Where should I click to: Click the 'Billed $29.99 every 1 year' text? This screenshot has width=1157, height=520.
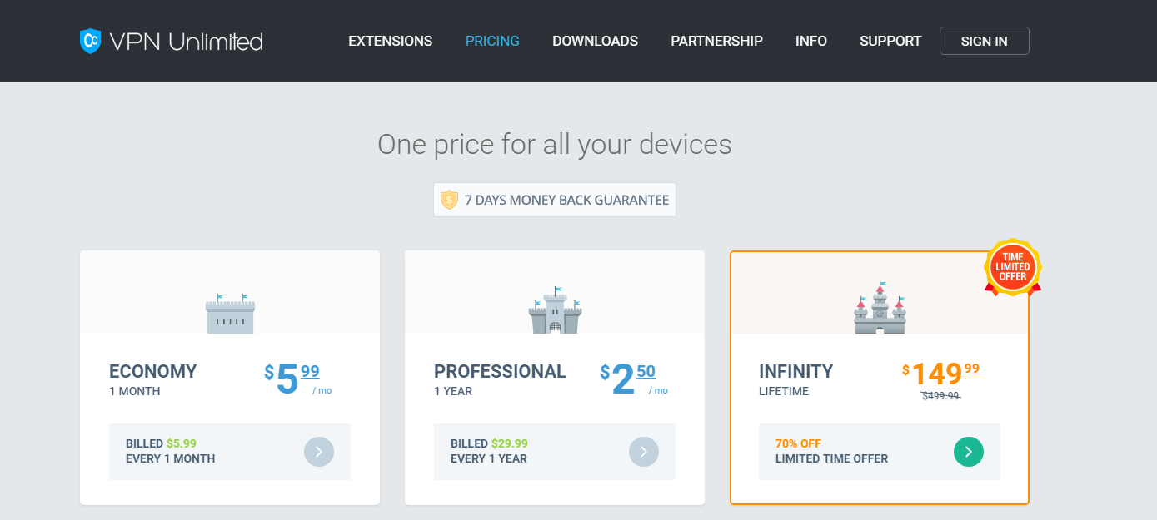[490, 451]
